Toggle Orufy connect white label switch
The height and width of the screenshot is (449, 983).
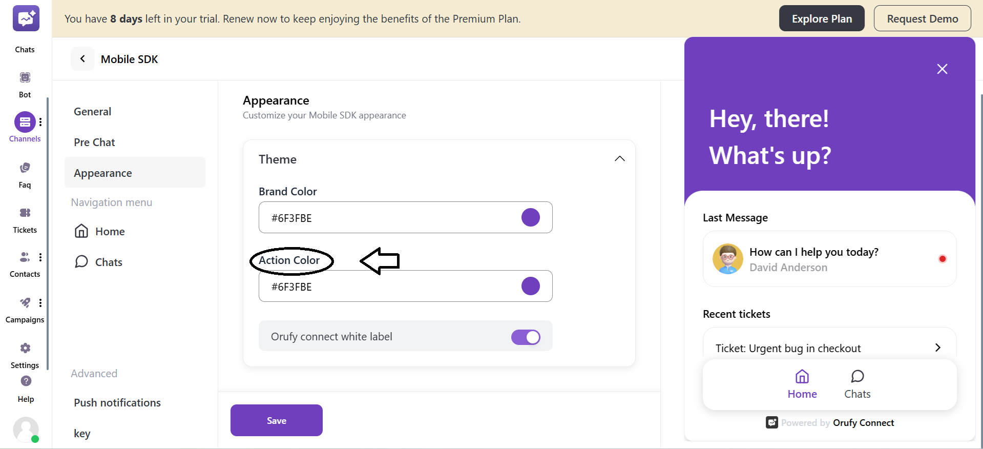526,337
